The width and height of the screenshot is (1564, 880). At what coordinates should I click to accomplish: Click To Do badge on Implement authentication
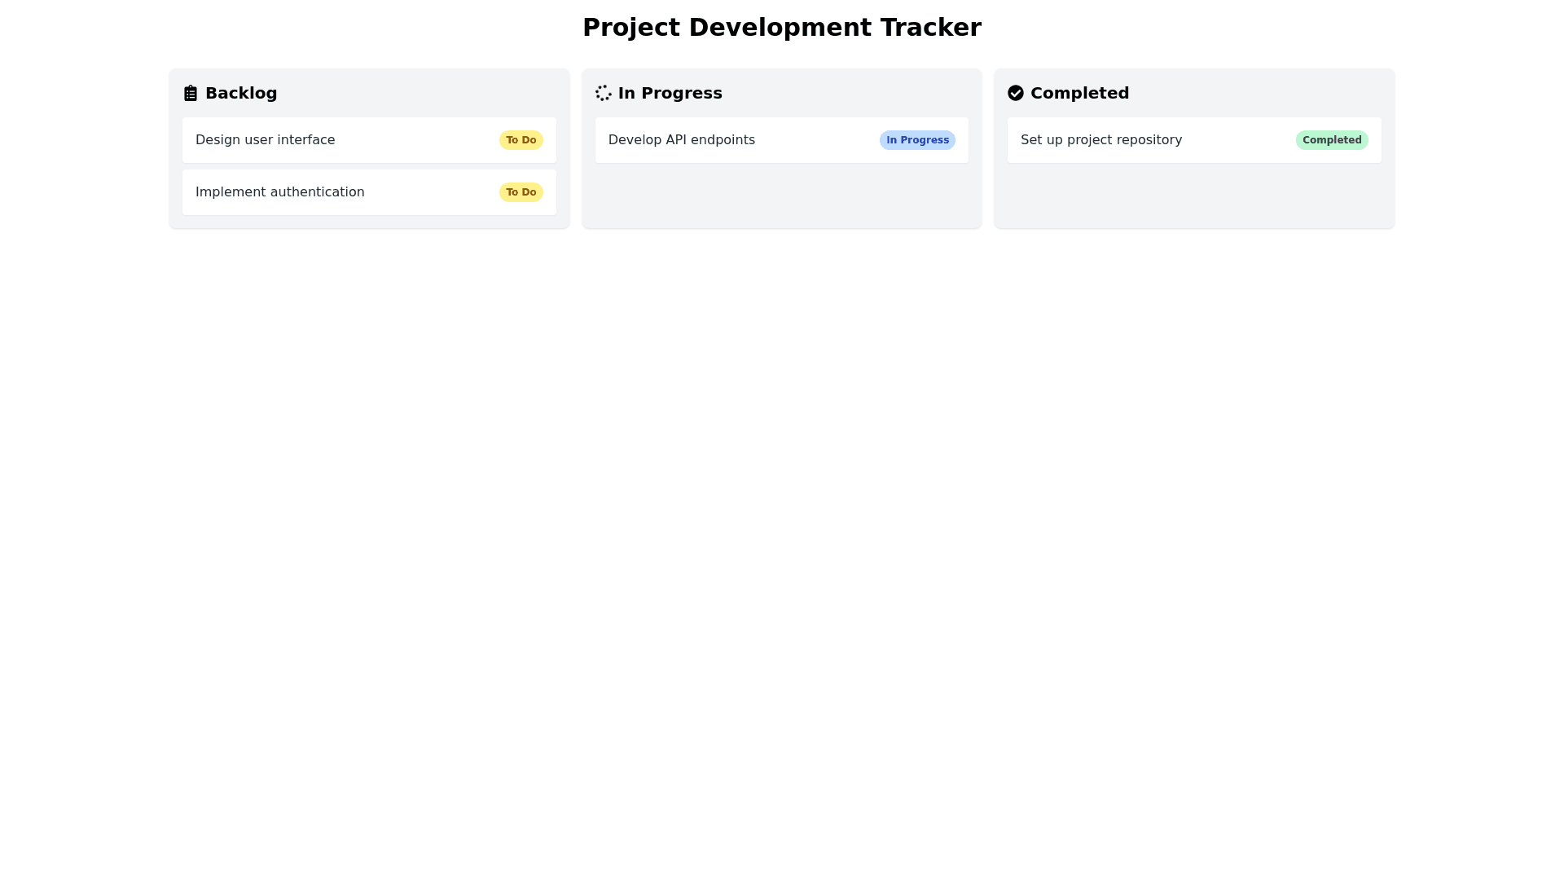pos(521,192)
